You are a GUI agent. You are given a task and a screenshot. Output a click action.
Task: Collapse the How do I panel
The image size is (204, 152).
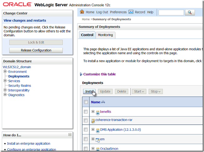(70, 135)
